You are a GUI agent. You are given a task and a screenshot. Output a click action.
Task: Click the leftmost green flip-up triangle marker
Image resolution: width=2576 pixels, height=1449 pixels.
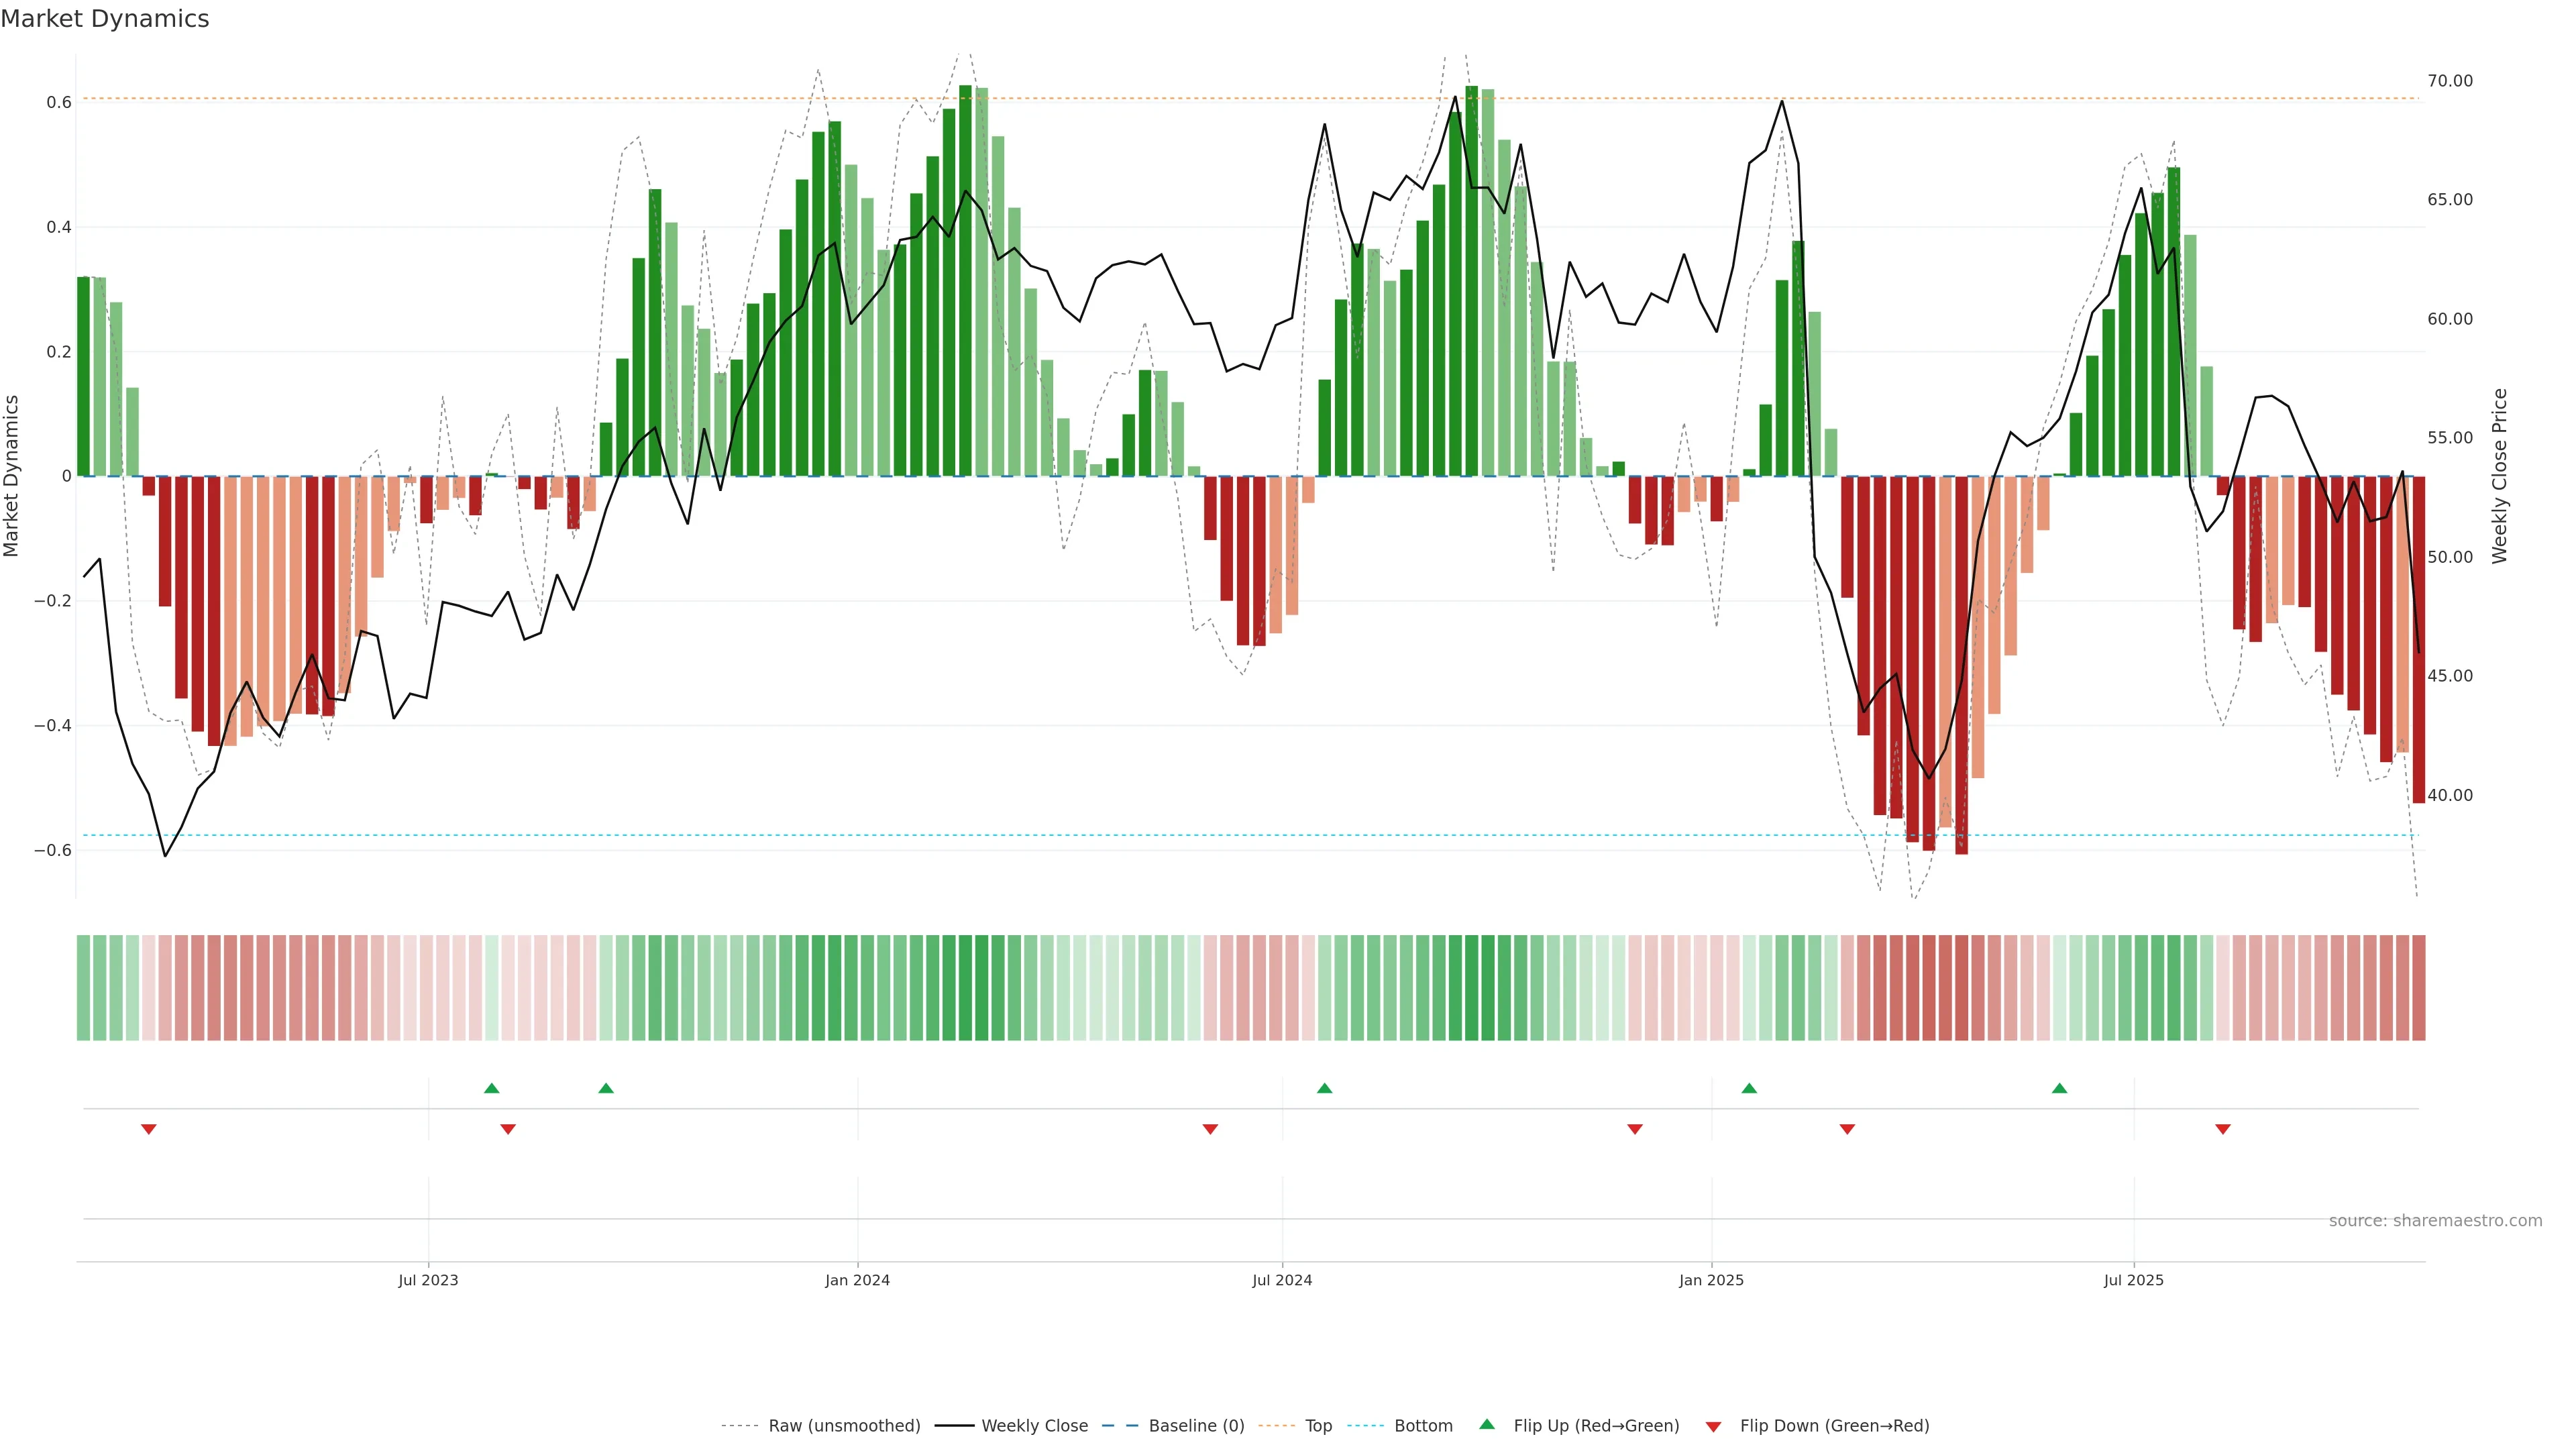point(491,1088)
